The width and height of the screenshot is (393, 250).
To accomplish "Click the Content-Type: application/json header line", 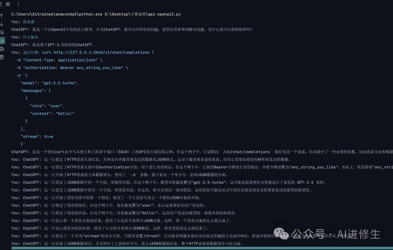I will point(59,60).
